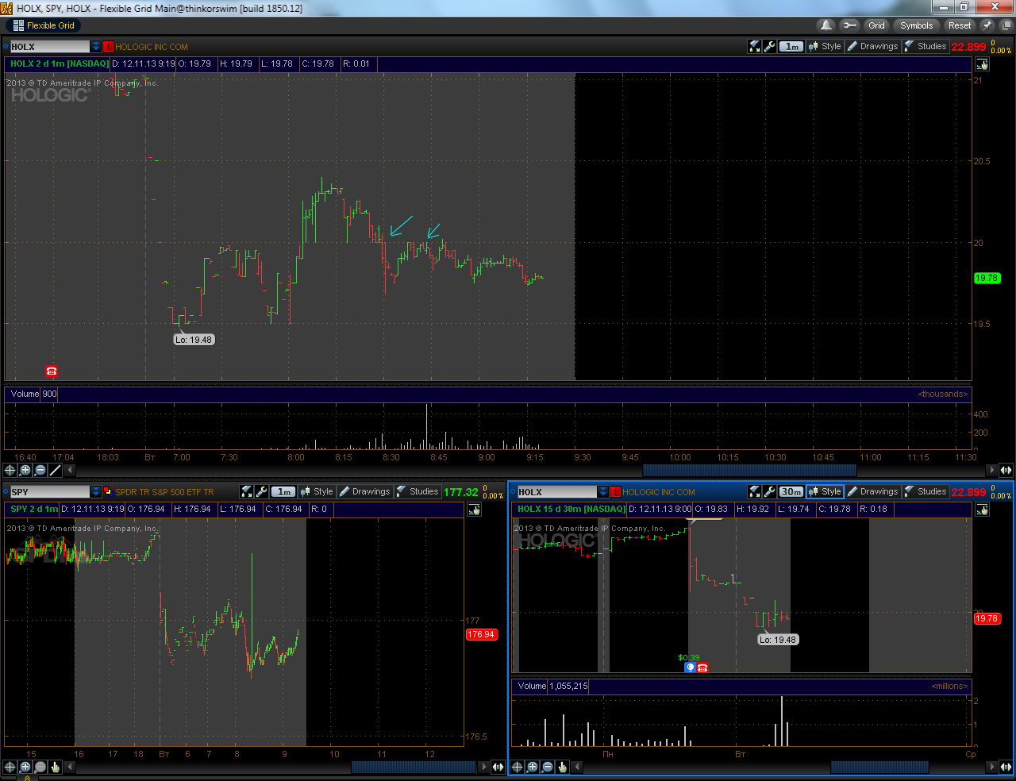Click crosshair pan tool under 30m HOLX chart
The width and height of the screenshot is (1016, 781).
(518, 767)
